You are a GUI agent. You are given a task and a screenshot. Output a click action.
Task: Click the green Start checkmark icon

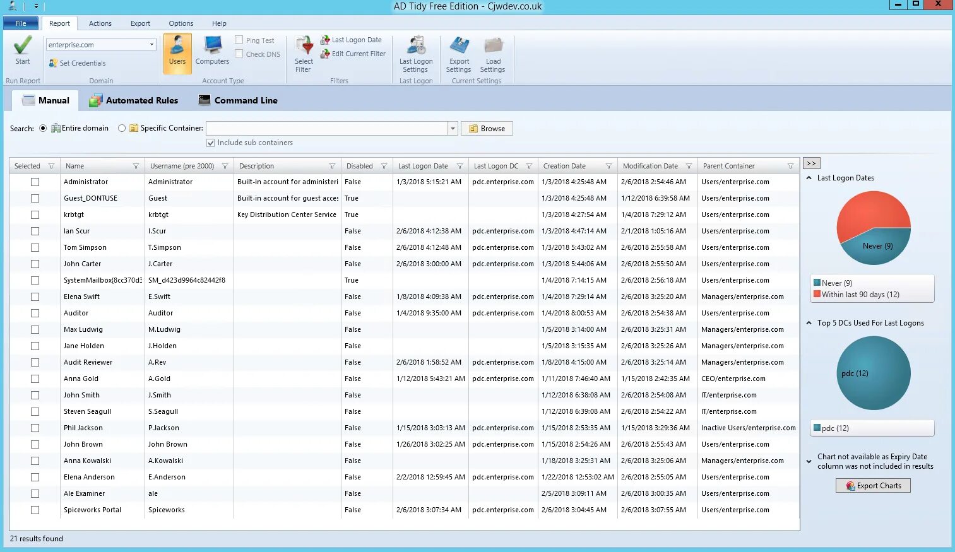(x=23, y=45)
